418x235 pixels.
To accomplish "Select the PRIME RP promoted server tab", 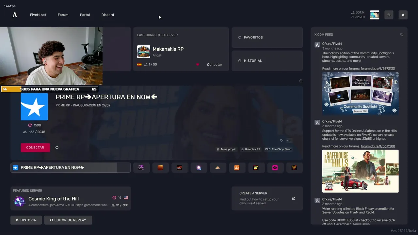I will point(71,167).
